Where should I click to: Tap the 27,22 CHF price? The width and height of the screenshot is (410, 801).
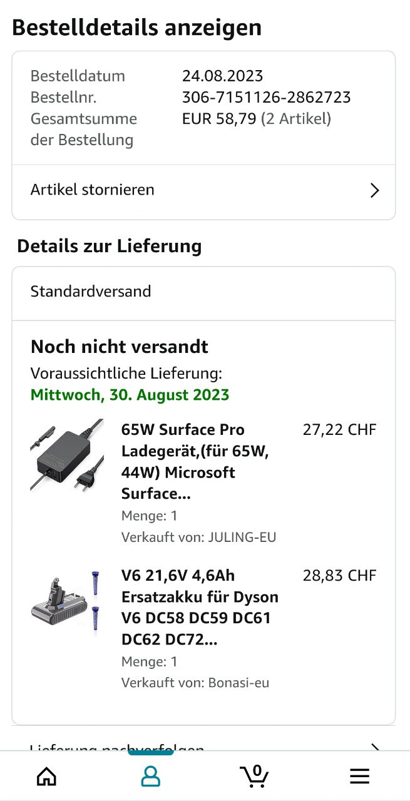click(x=339, y=430)
